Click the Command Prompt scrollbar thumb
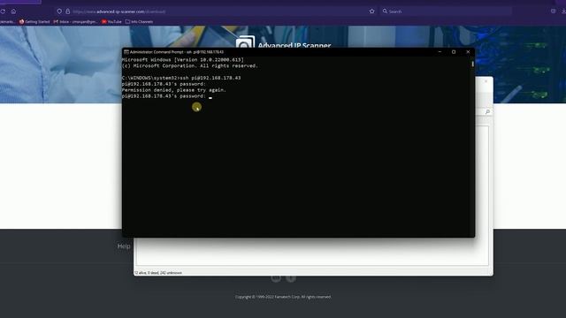This screenshot has height=318, width=566. (472, 64)
